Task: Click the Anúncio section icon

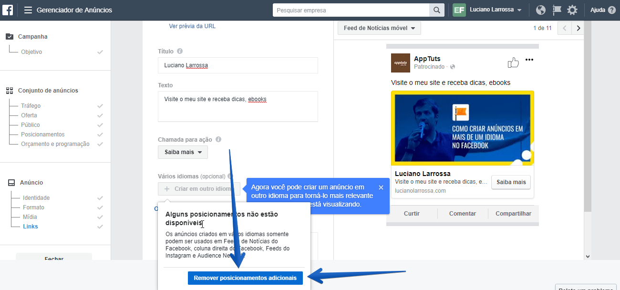Action: (x=11, y=183)
